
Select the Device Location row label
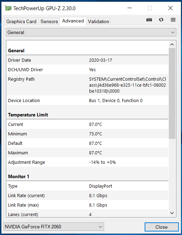point(24,101)
